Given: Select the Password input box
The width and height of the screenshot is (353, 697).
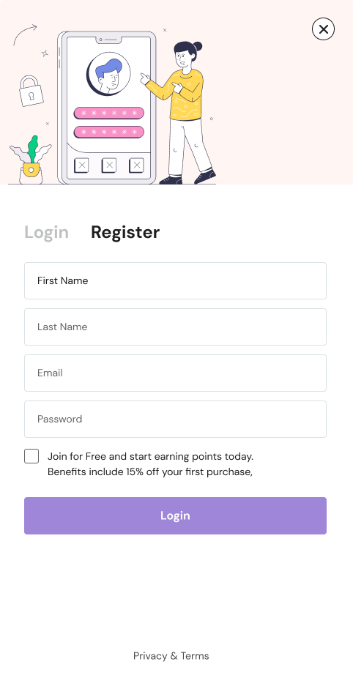Looking at the screenshot, I should (175, 420).
